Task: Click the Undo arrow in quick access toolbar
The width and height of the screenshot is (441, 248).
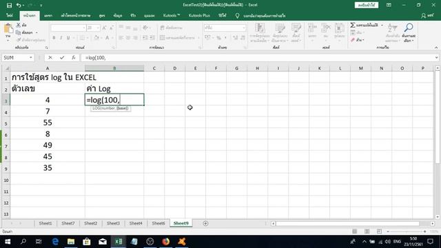Action: click(x=19, y=6)
